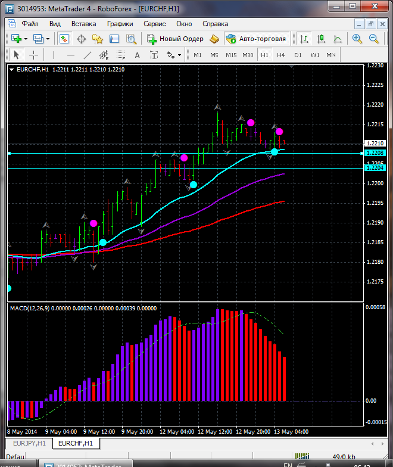Switch to the EURJPY,H1 chart tab
This screenshot has width=393, height=467.
point(29,443)
